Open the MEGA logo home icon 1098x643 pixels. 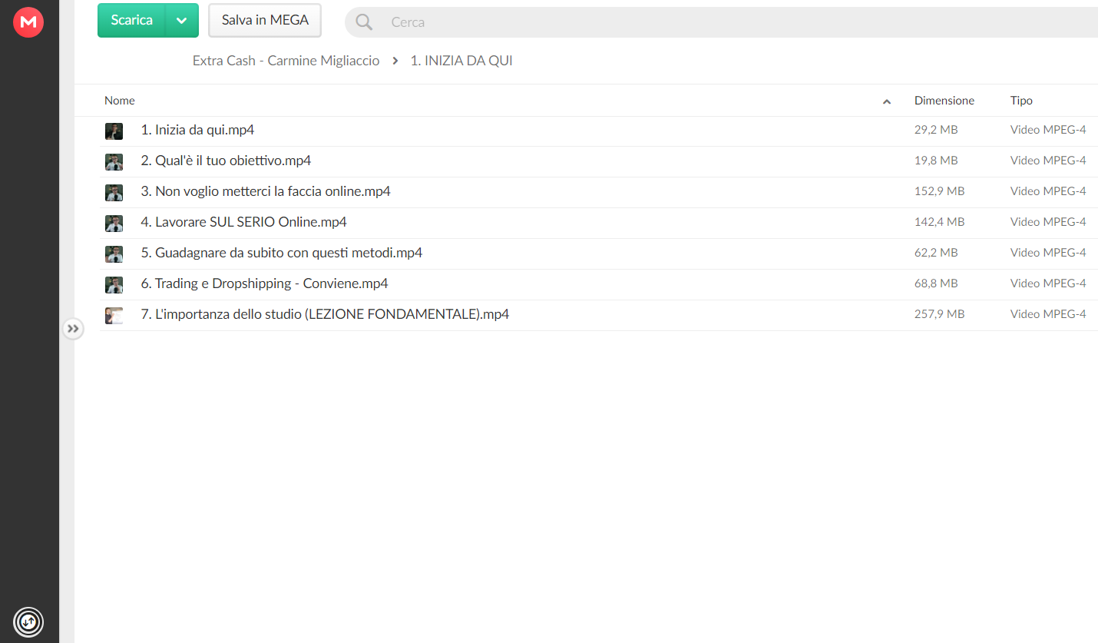pyautogui.click(x=28, y=22)
